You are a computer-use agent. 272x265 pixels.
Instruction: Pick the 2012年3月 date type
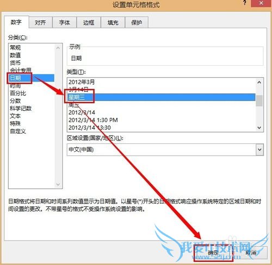click(x=162, y=82)
